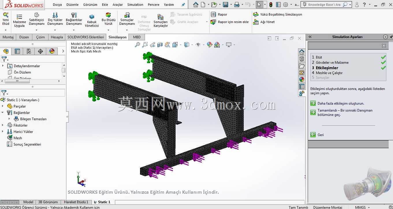Switch to the Hareket Etüdü 1 tab
Viewport: 393px width, 209px height.
click(x=76, y=202)
